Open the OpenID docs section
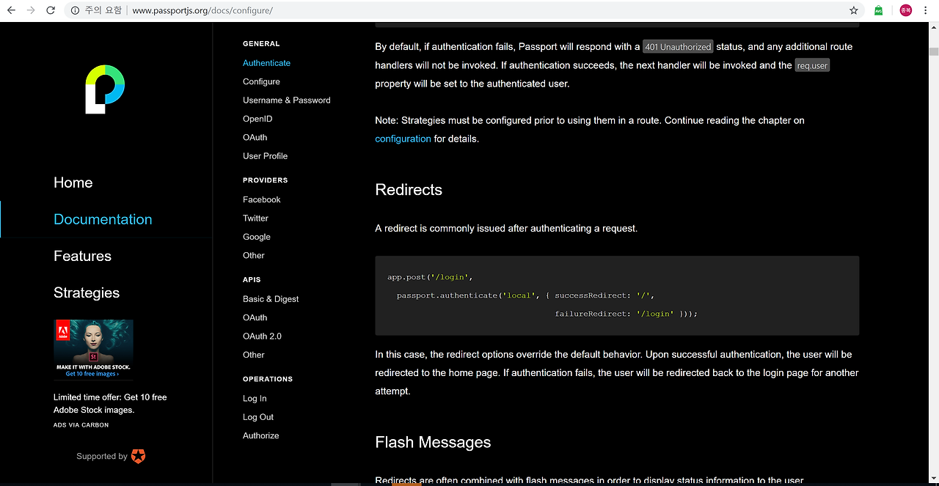 257,119
